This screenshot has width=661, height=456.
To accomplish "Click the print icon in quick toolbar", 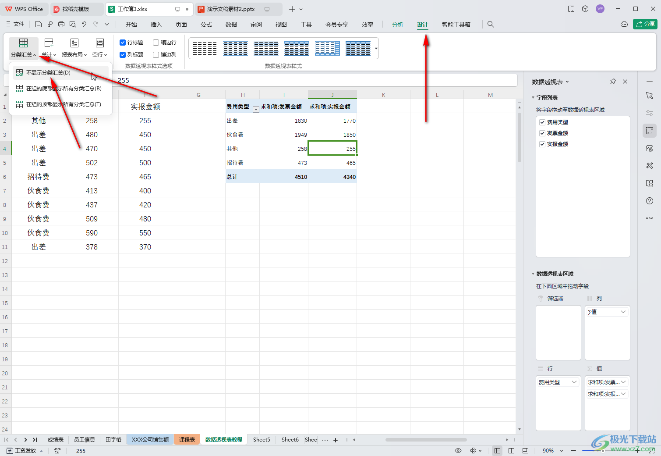I will pyautogui.click(x=61, y=24).
